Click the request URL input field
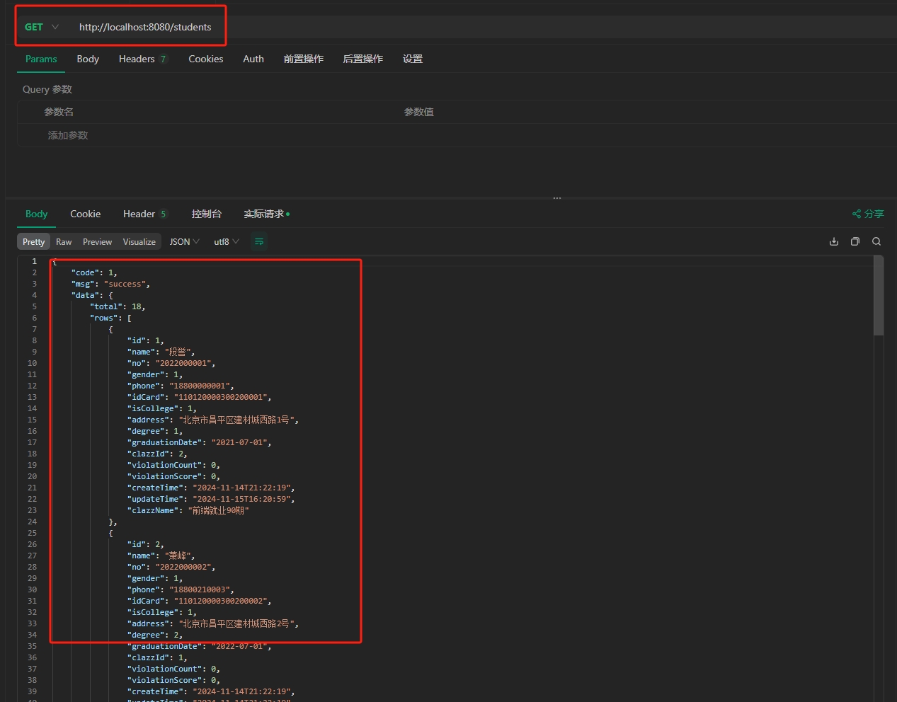Viewport: 897px width, 702px height. pos(145,27)
